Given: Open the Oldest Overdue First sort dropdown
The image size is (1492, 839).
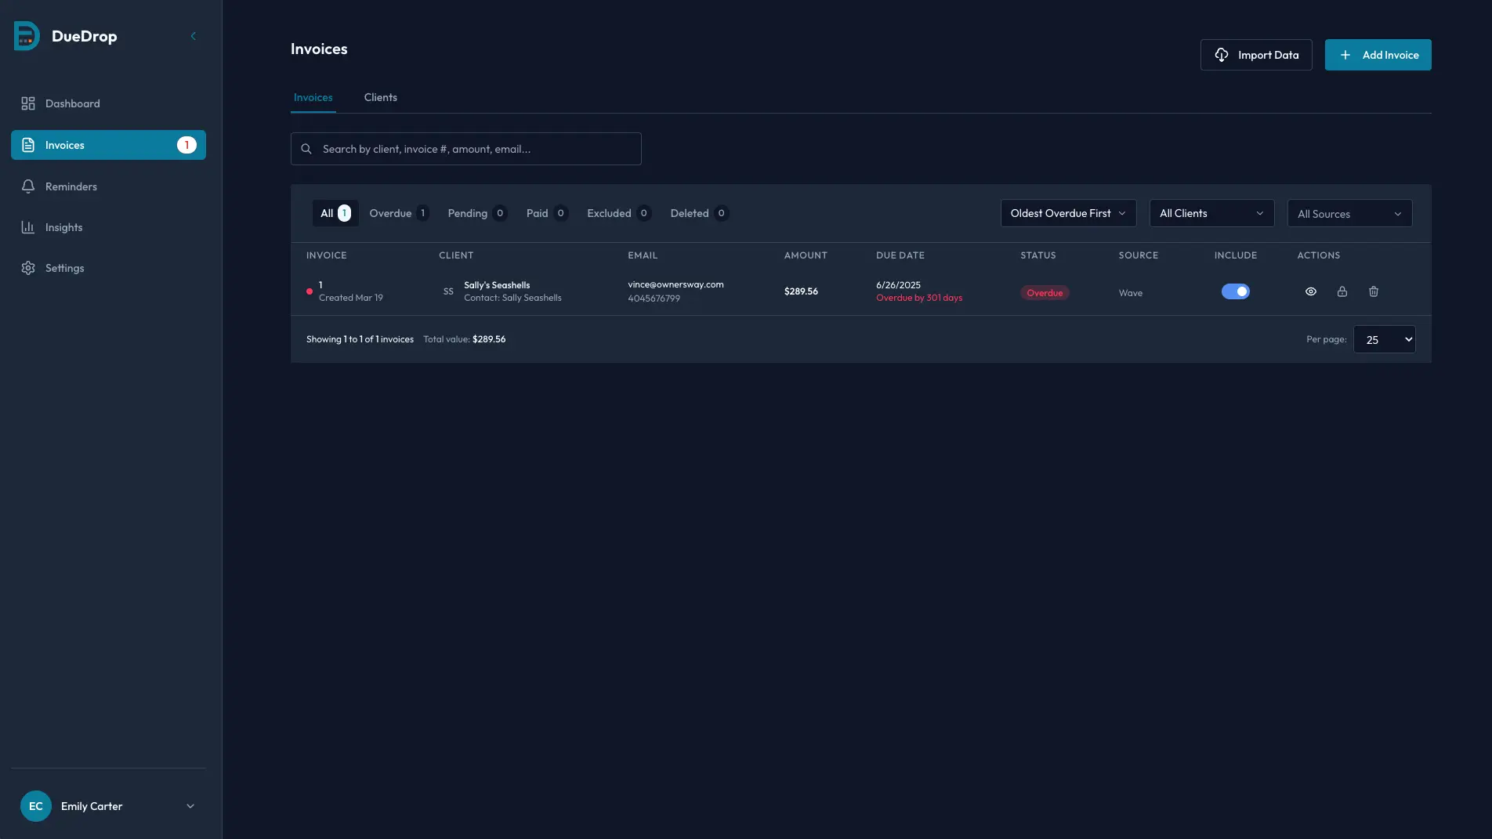Looking at the screenshot, I should tap(1067, 213).
